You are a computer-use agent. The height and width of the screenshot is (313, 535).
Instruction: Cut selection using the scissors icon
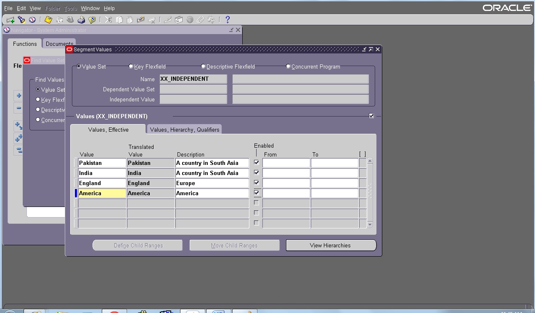[x=108, y=19]
